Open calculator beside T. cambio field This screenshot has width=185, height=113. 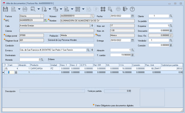click(133, 55)
